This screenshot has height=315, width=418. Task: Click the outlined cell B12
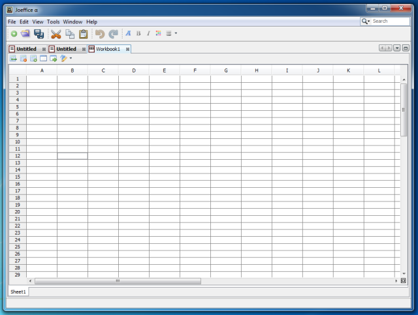pyautogui.click(x=72, y=156)
